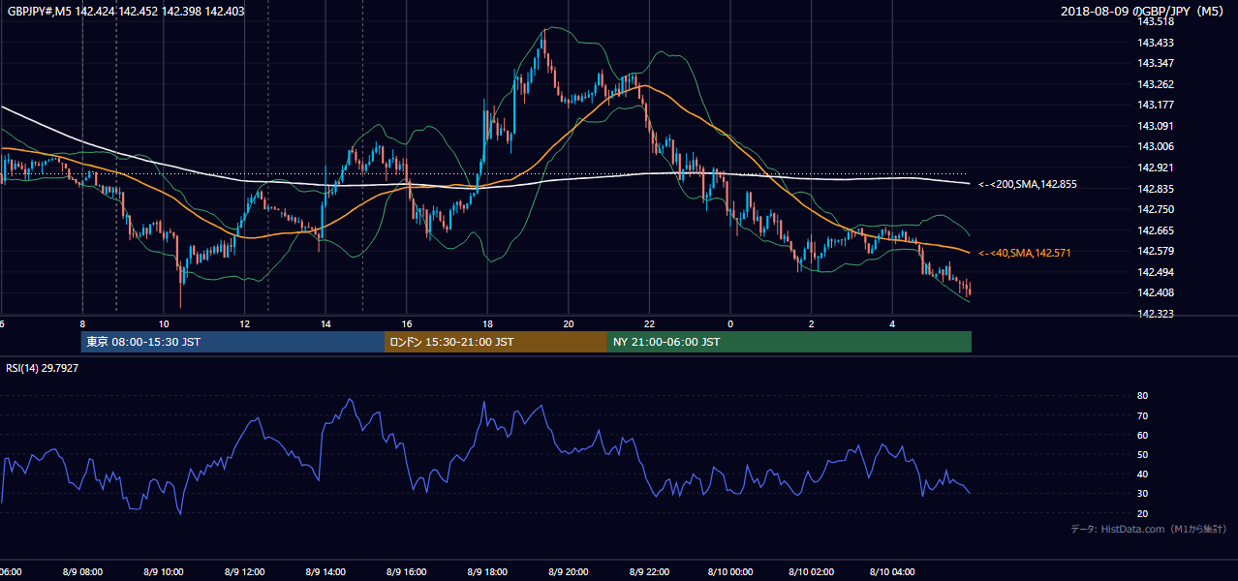Click price level 143.262 on the axis

[x=1156, y=84]
